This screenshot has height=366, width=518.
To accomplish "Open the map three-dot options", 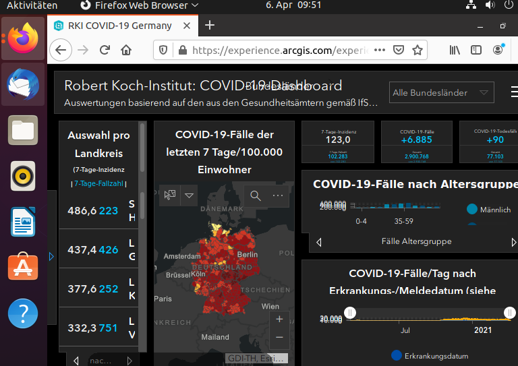I will 278,195.
